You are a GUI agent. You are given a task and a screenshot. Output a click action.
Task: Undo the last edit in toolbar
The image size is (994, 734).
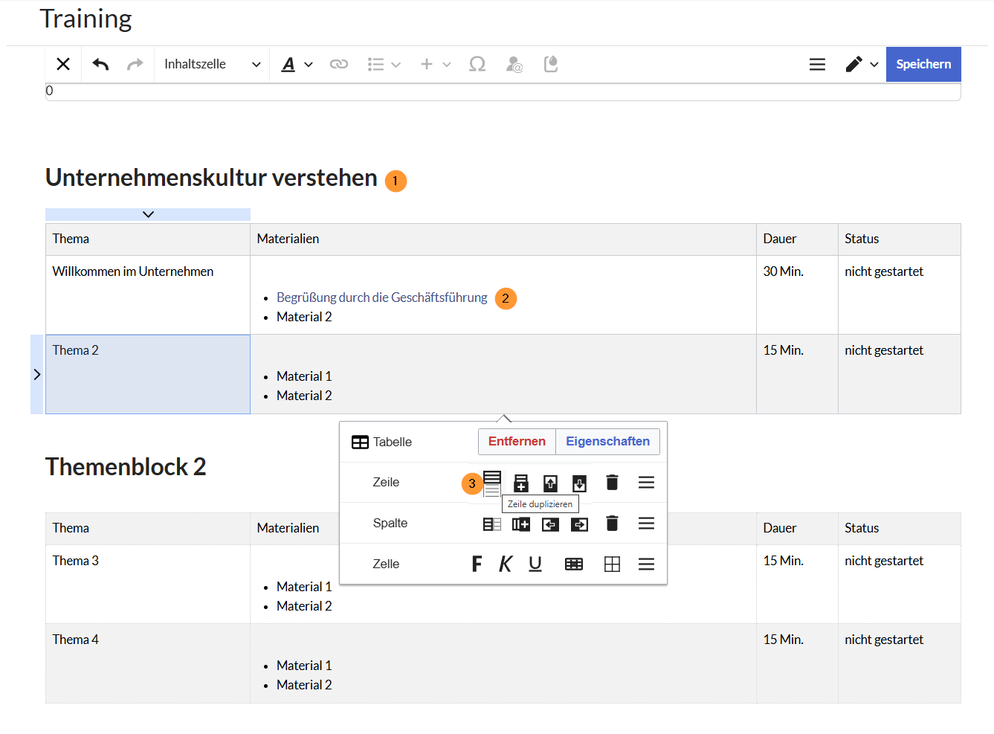[100, 65]
